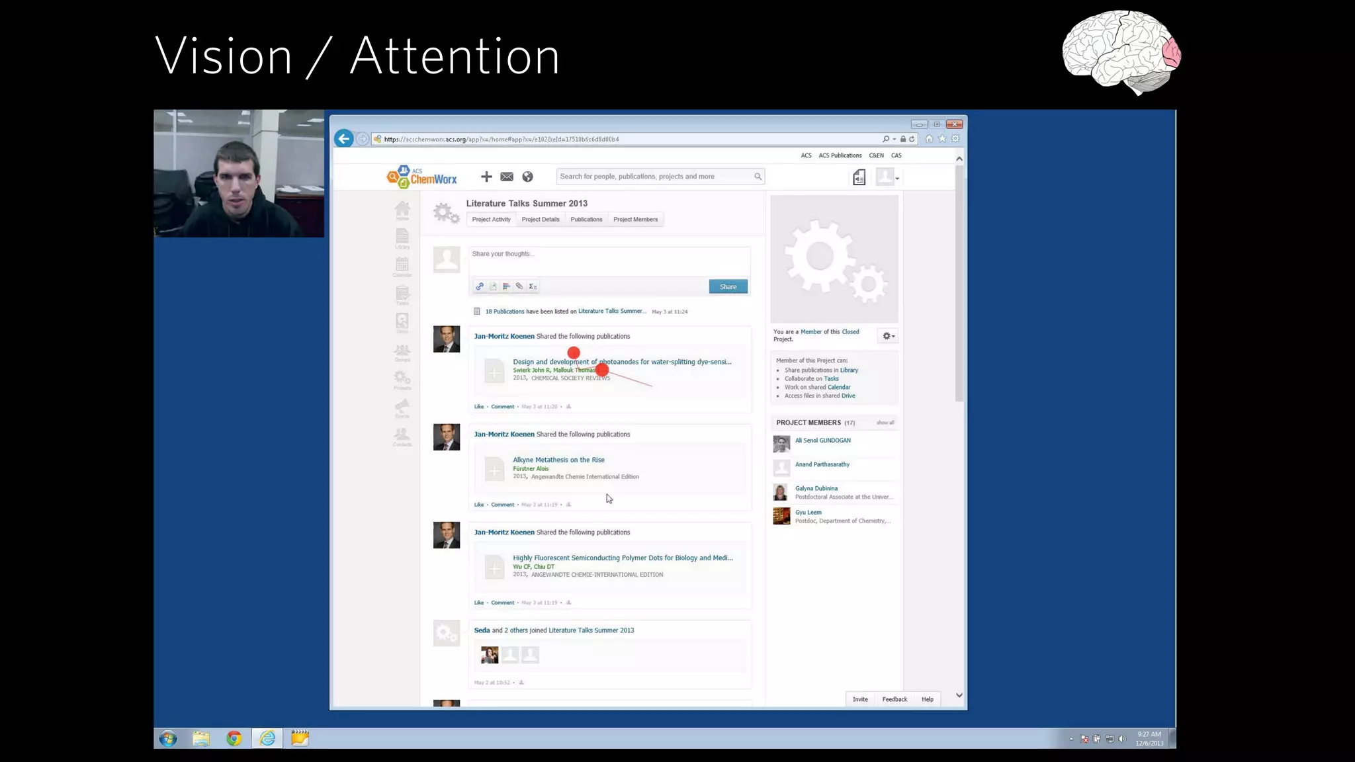Screen dimensions: 1355x762
Task: Insert a link with the chain icon
Action: point(480,286)
